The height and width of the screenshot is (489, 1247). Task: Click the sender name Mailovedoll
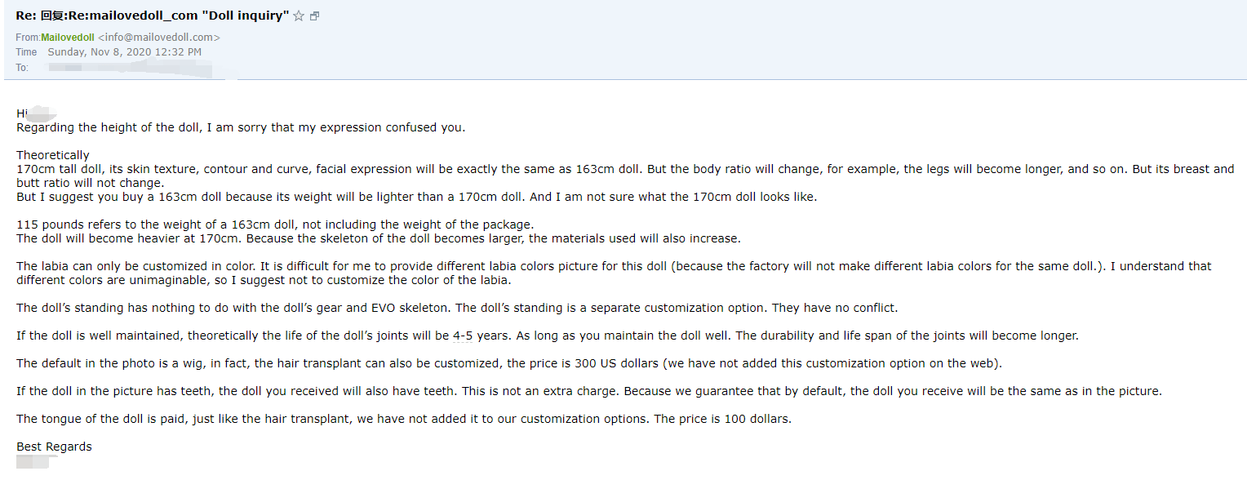[68, 37]
